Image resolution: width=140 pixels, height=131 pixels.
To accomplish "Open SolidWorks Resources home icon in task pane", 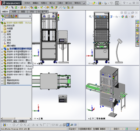I will 137,26.
